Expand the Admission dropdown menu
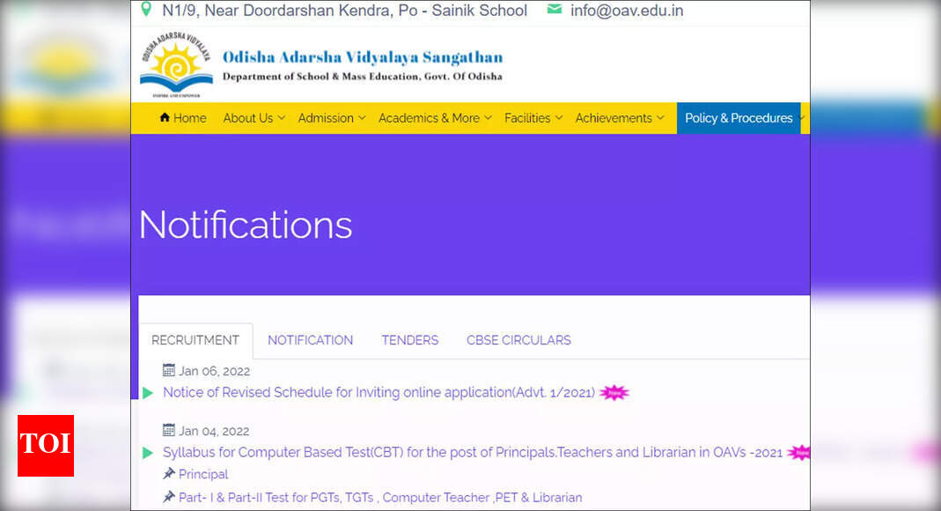Image resolution: width=941 pixels, height=511 pixels. pyautogui.click(x=331, y=118)
